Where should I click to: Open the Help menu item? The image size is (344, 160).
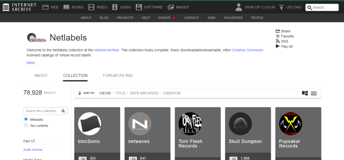pos(146,18)
